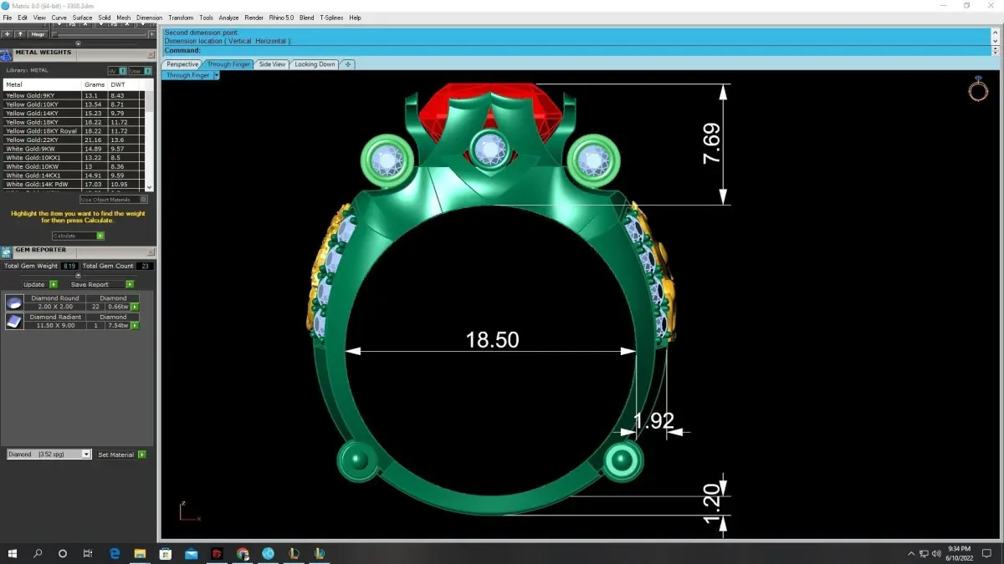This screenshot has height=564, width=1004.
Task: Open the notification center icon
Action: pyautogui.click(x=986, y=553)
